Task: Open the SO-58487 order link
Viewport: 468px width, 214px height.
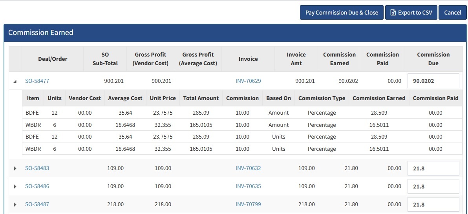Action: [37, 204]
